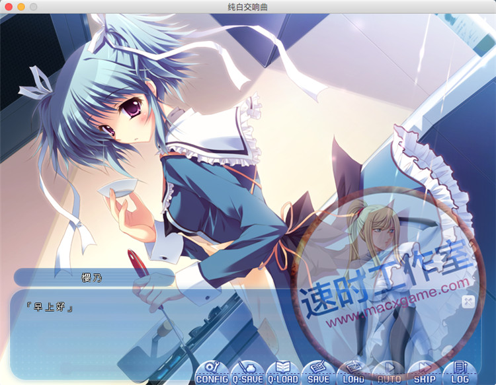Close the game window with the red button
Viewport: 496px width, 385px height.
9,7
